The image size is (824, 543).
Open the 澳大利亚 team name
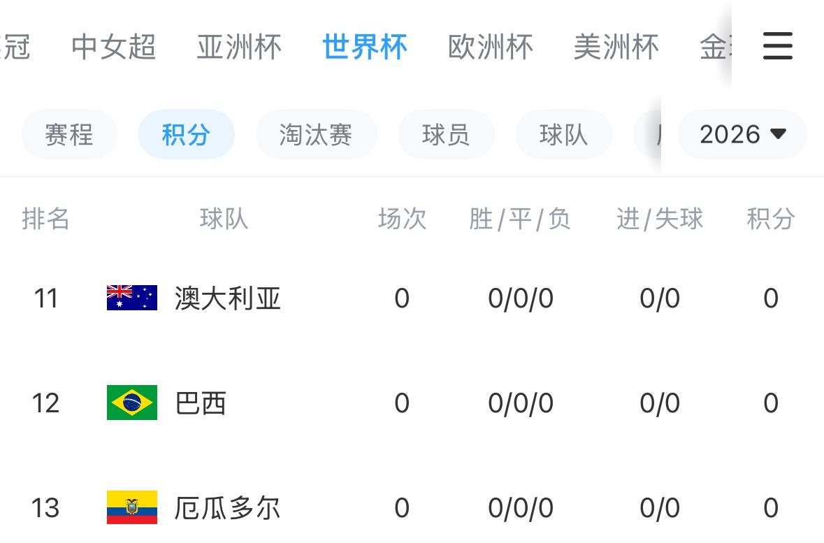pos(227,298)
